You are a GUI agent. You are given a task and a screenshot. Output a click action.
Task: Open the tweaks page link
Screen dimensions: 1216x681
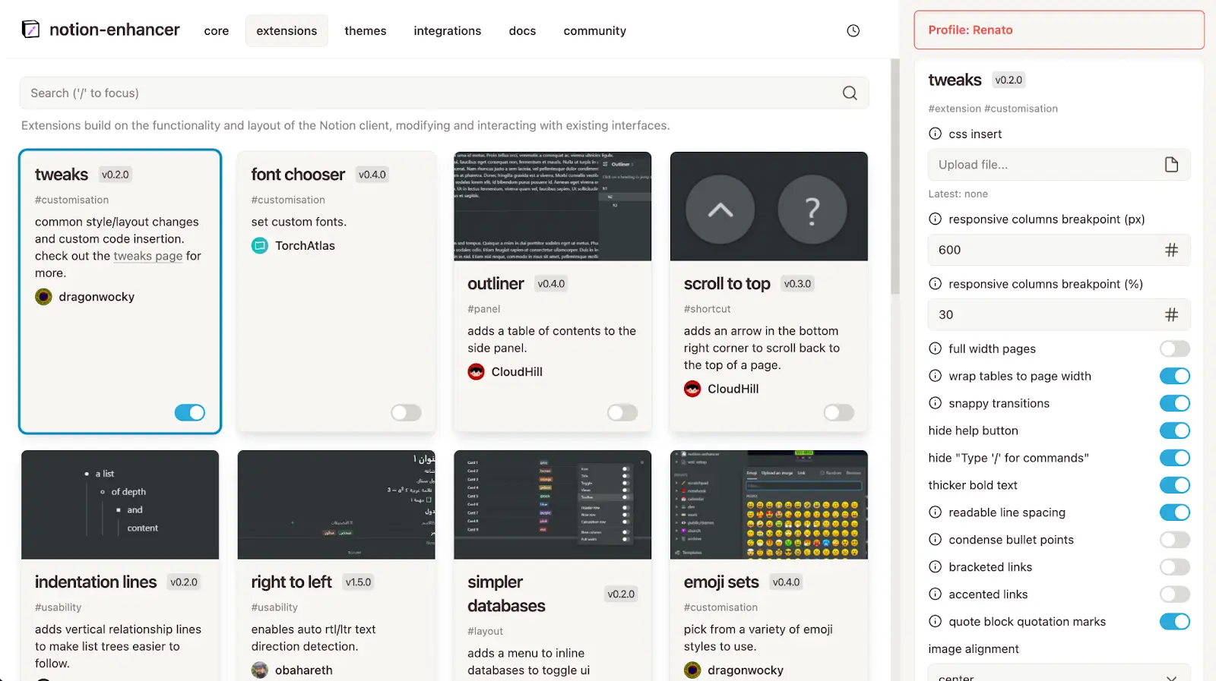pyautogui.click(x=147, y=256)
